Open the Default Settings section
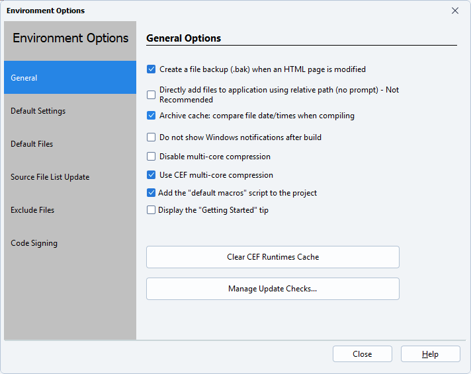471x374 pixels. click(x=69, y=111)
